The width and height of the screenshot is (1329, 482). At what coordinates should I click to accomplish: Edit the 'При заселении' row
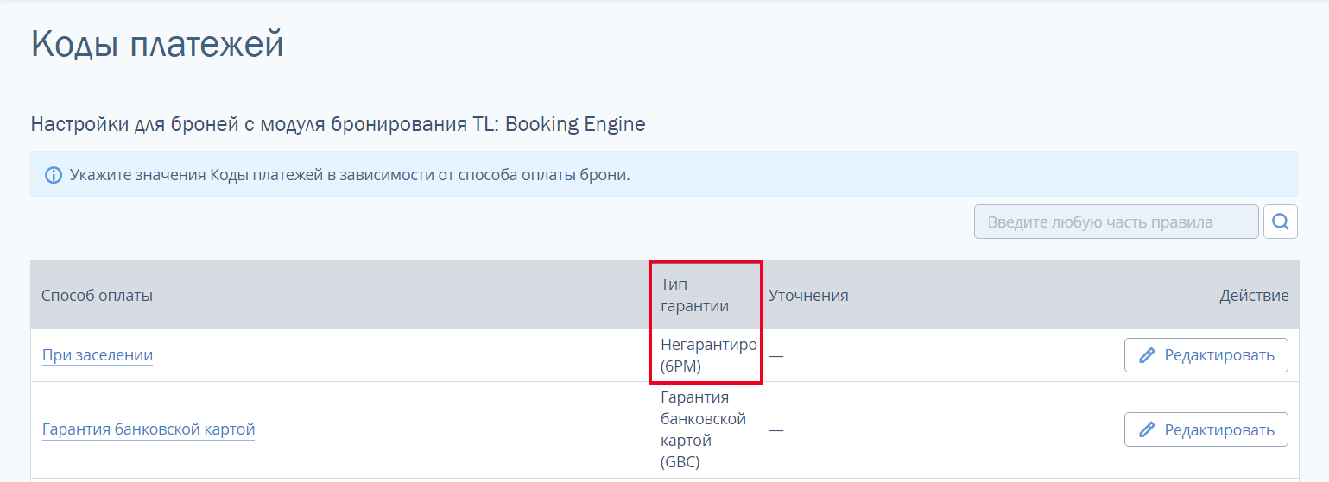tap(1206, 355)
